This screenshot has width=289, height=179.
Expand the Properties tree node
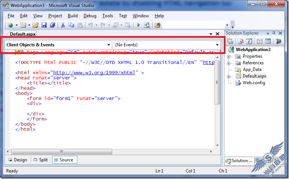[x=228, y=57]
